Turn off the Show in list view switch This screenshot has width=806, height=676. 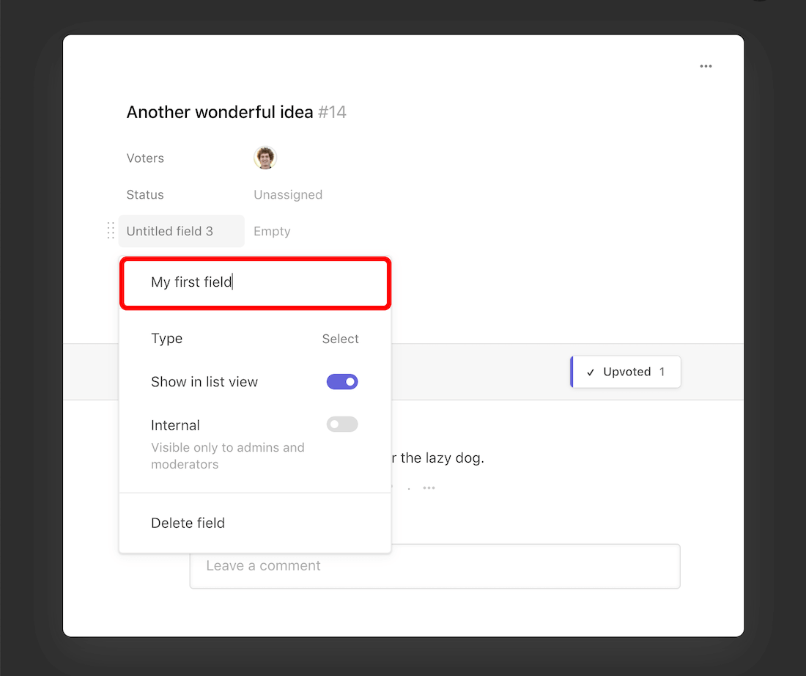coord(342,382)
